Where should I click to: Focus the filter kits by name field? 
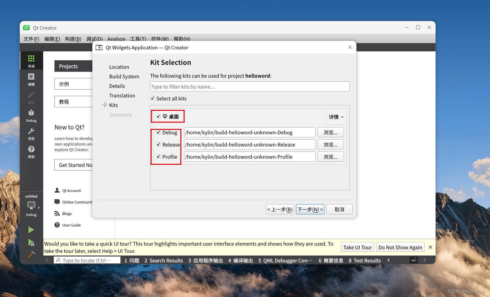click(250, 86)
